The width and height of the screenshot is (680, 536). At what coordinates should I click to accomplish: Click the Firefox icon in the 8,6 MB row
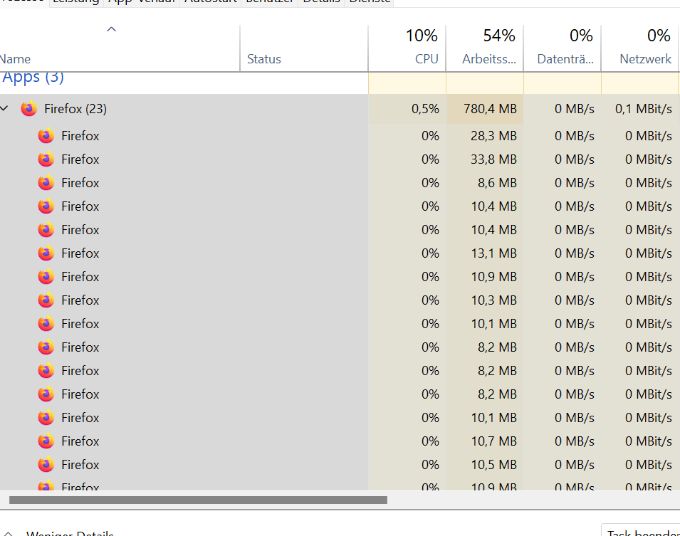(x=46, y=182)
